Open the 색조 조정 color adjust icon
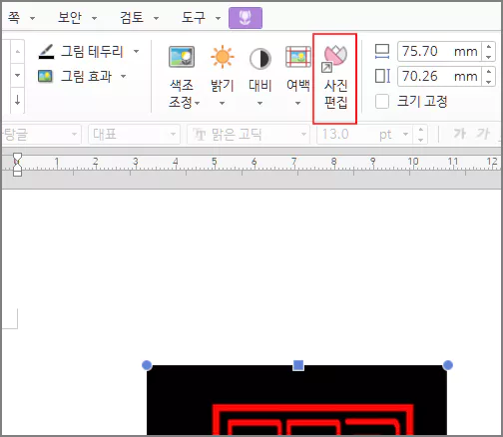503x437 pixels. click(182, 57)
